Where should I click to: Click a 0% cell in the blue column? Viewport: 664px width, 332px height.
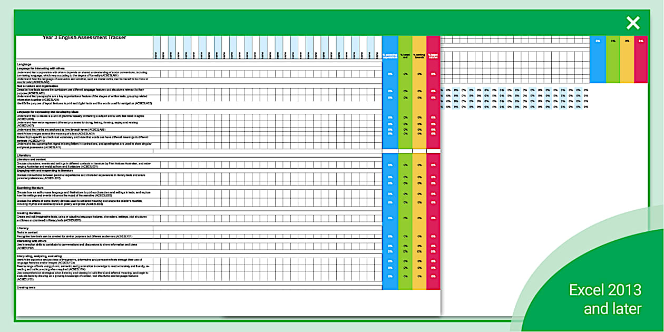pyautogui.click(x=390, y=74)
